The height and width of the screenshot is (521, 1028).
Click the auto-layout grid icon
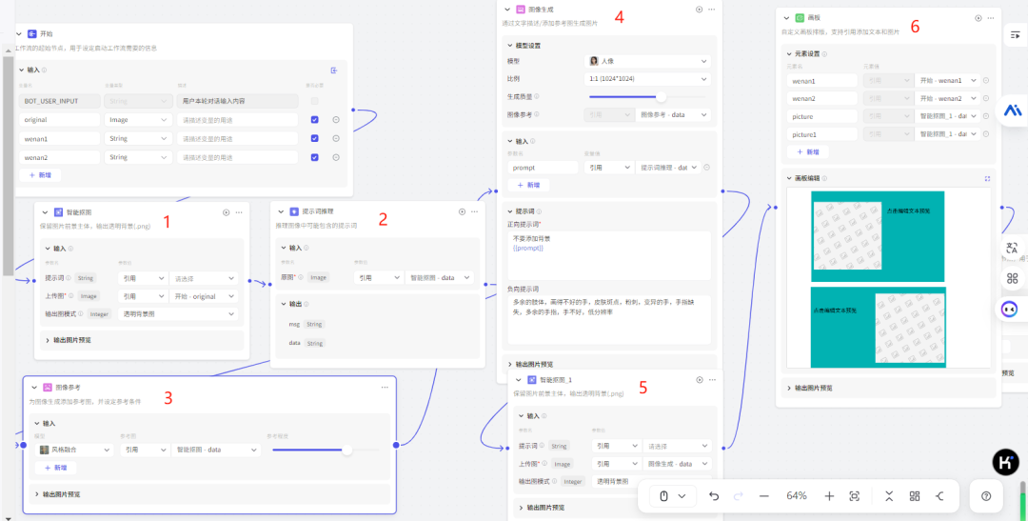[915, 496]
